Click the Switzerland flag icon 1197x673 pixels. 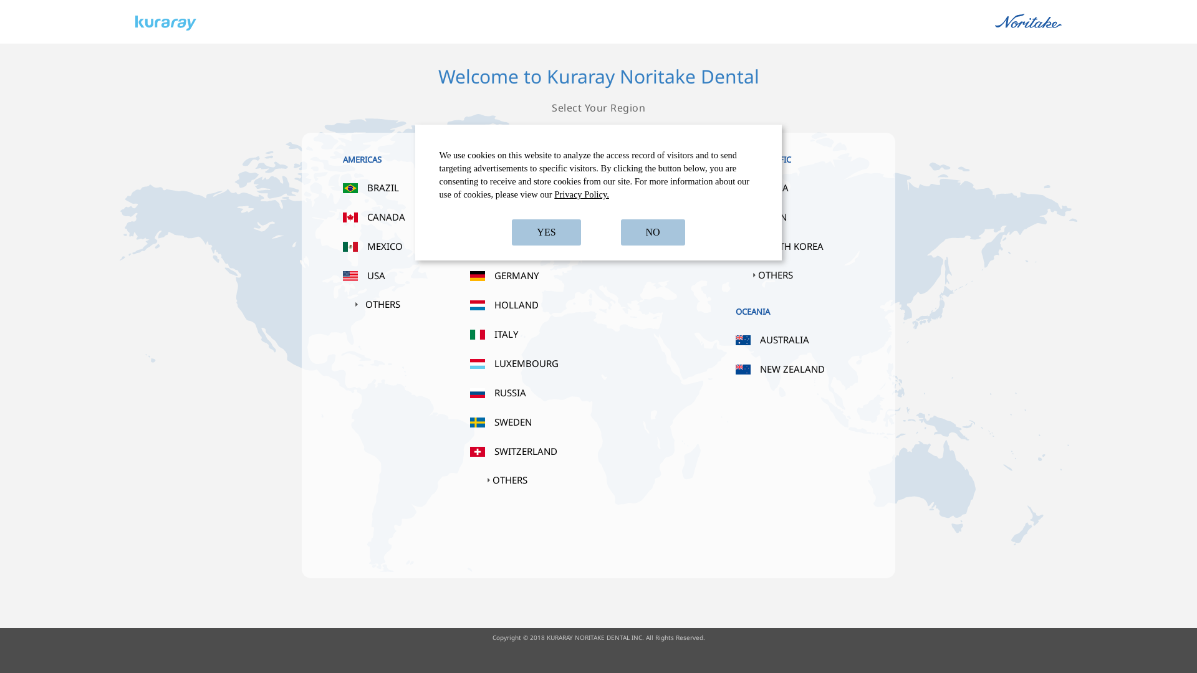pos(478,452)
